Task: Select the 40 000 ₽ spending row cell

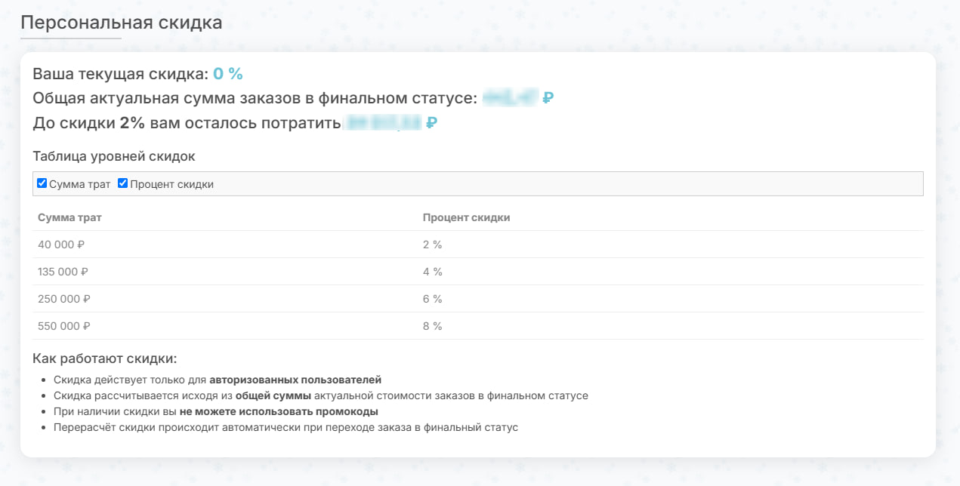Action: point(61,245)
